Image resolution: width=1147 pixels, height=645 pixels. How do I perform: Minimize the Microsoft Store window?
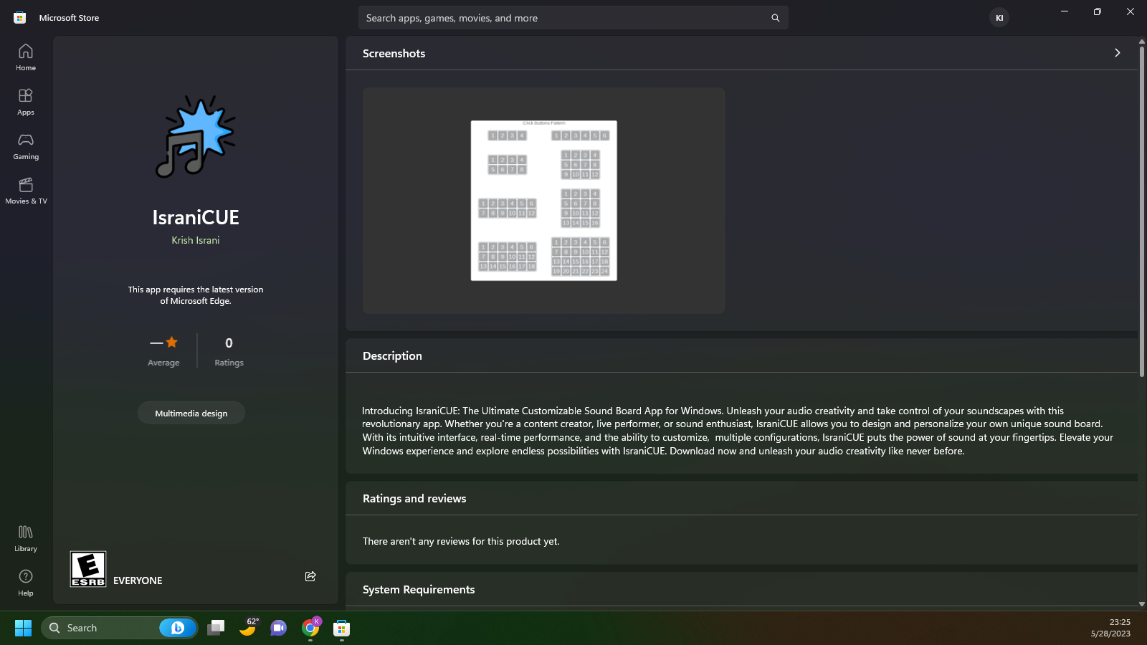pyautogui.click(x=1065, y=11)
